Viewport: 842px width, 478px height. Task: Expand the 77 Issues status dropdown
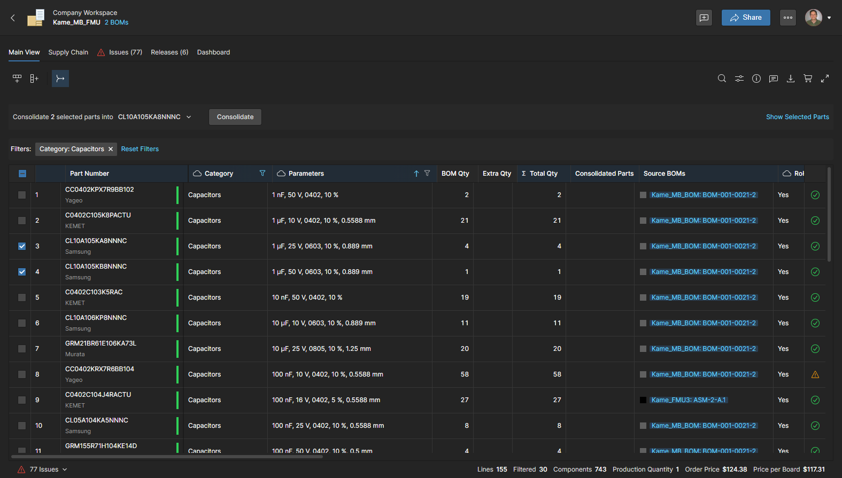tap(65, 469)
